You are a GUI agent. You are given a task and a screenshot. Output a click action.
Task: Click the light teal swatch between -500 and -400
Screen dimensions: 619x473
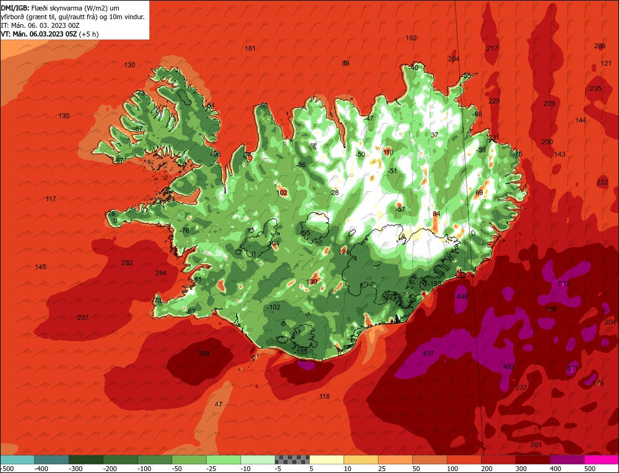17,459
